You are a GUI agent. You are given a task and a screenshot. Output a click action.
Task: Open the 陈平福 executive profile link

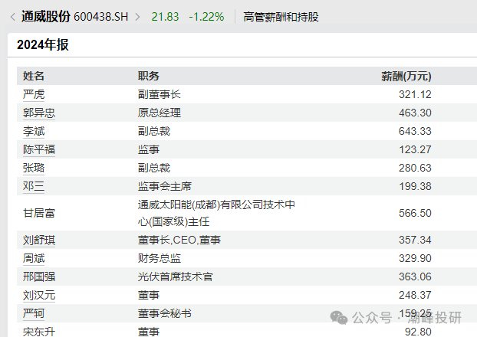39,149
